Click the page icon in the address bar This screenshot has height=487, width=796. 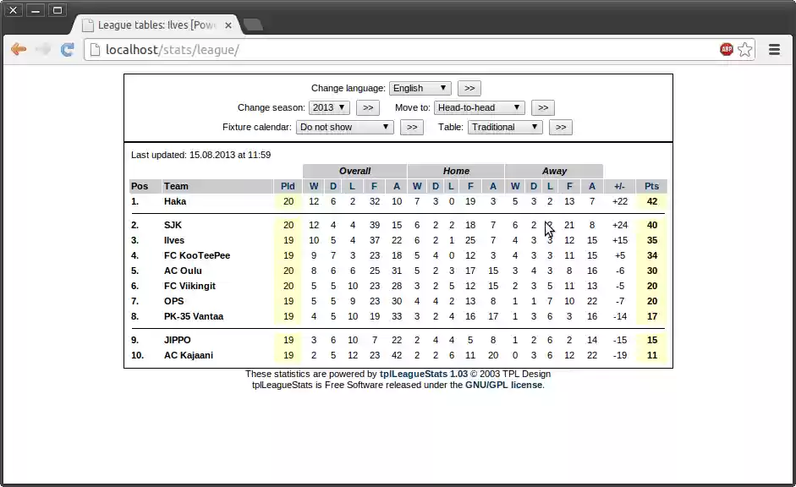click(93, 50)
